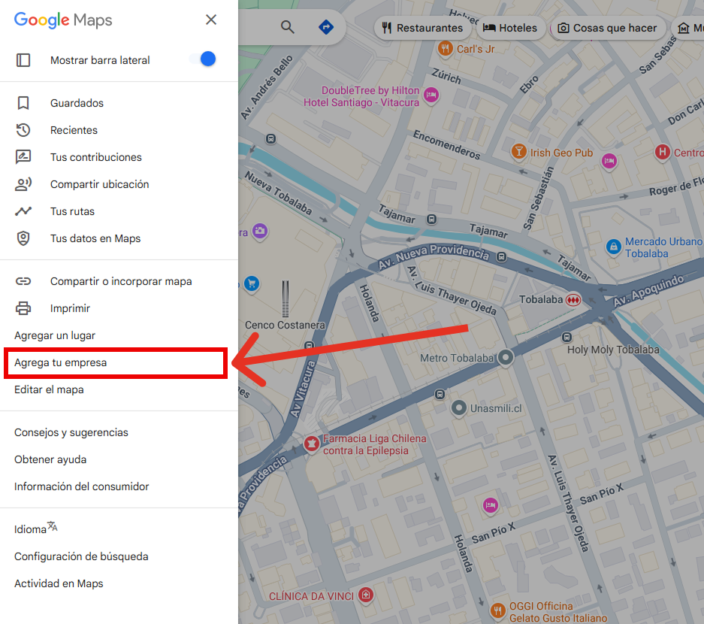Click the Metro Tobalaba pin
Image resolution: width=704 pixels, height=624 pixels.
point(506,358)
